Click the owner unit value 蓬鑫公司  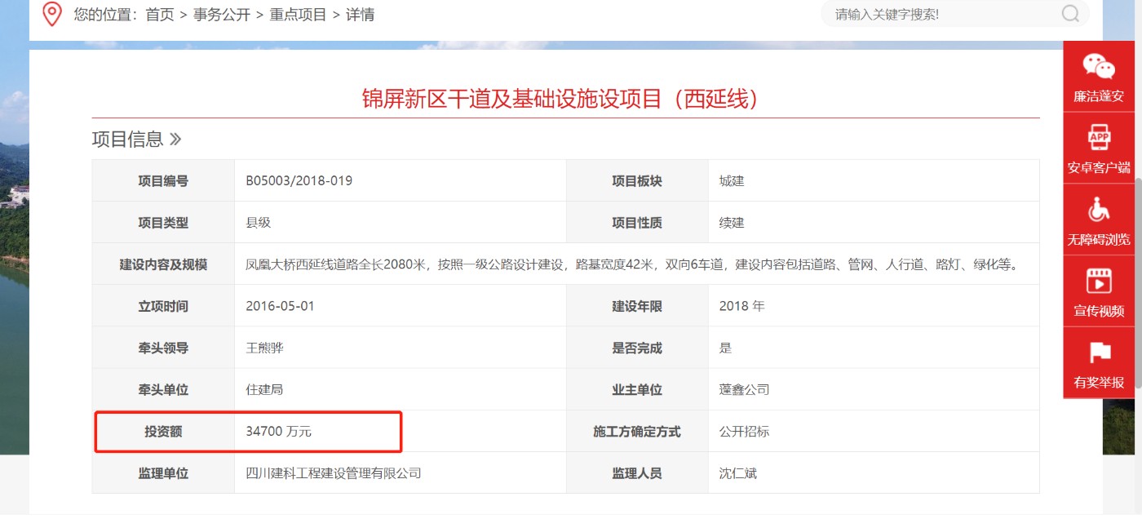coord(744,389)
